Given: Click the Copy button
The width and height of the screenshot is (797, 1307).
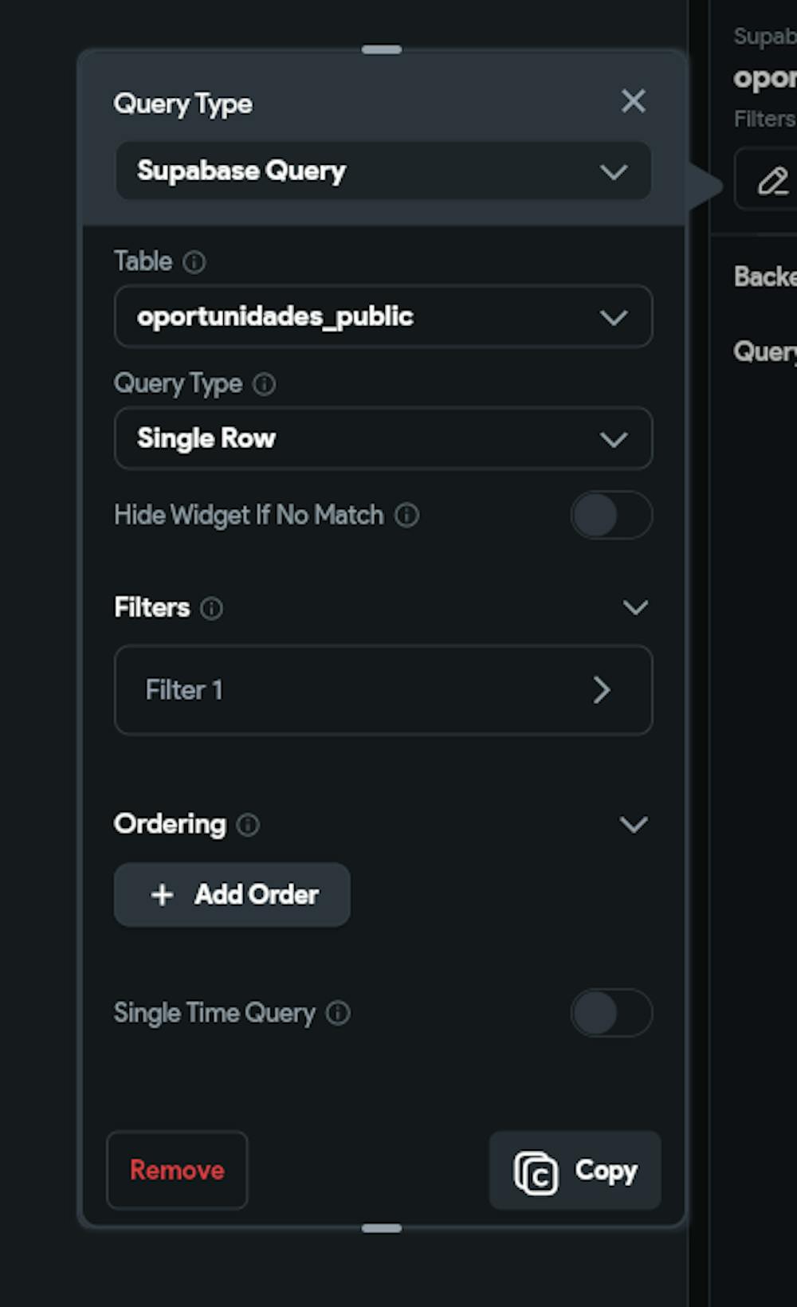Looking at the screenshot, I should click(575, 1171).
